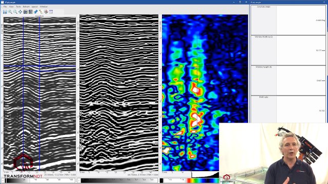Click the rainbow colour scale under heatmap
The height and width of the screenshot is (184, 328).
click(x=202, y=180)
